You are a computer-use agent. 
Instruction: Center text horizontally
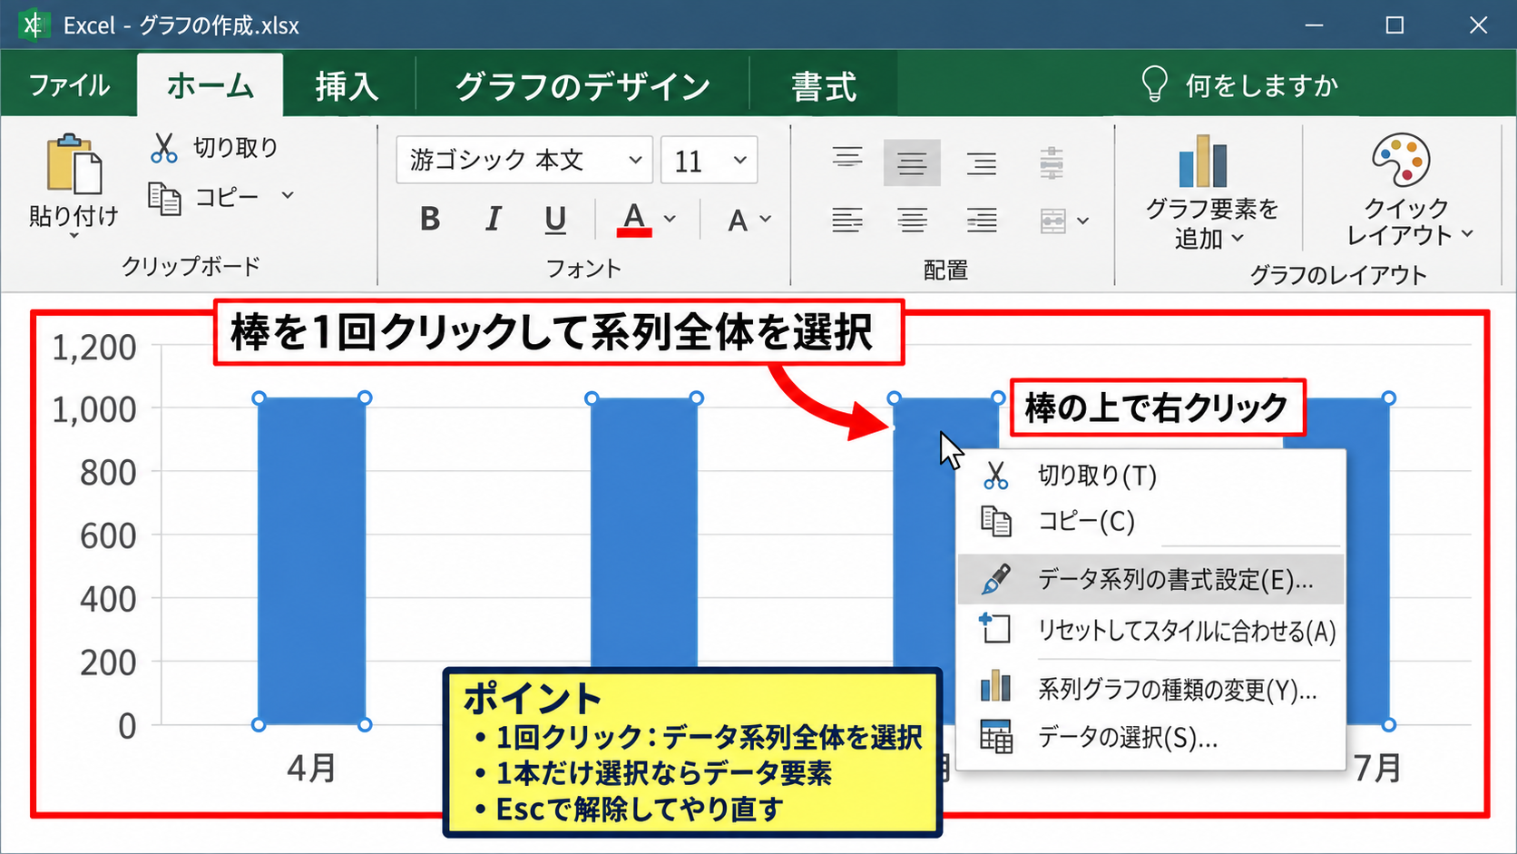[x=912, y=220]
